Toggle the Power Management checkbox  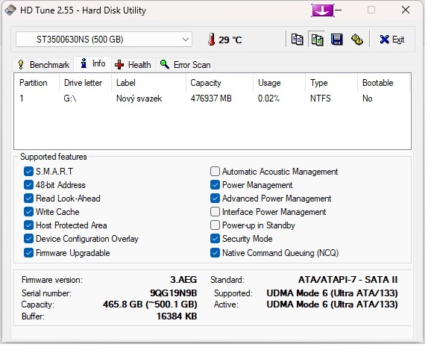[215, 185]
